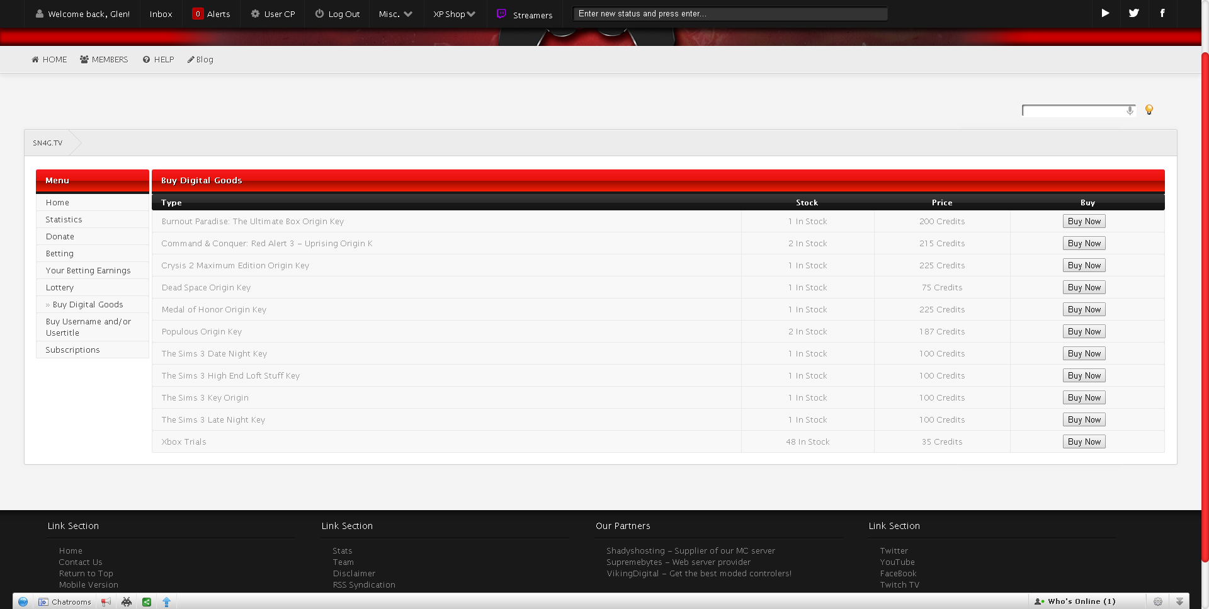Buy Burnout Paradise Ultimate Box key
Viewport: 1209px width, 609px height.
click(x=1084, y=221)
